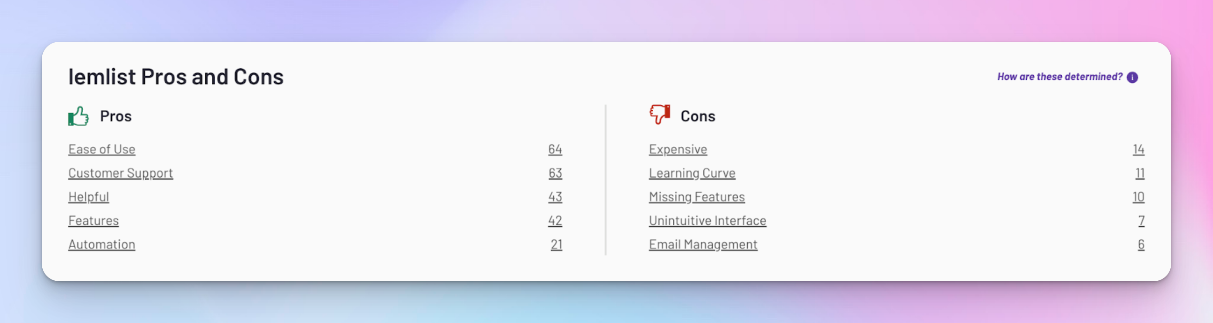Click the purple info circle icon
The height and width of the screenshot is (323, 1213).
point(1132,77)
